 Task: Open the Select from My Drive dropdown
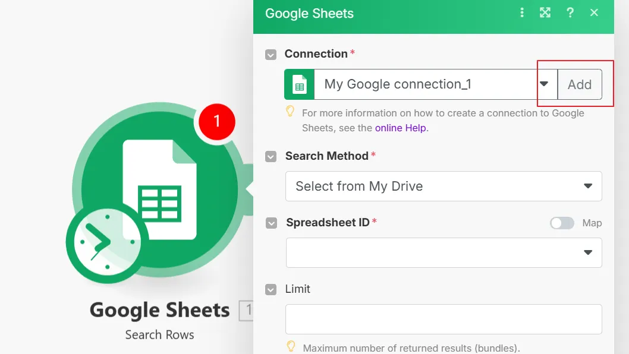(444, 187)
